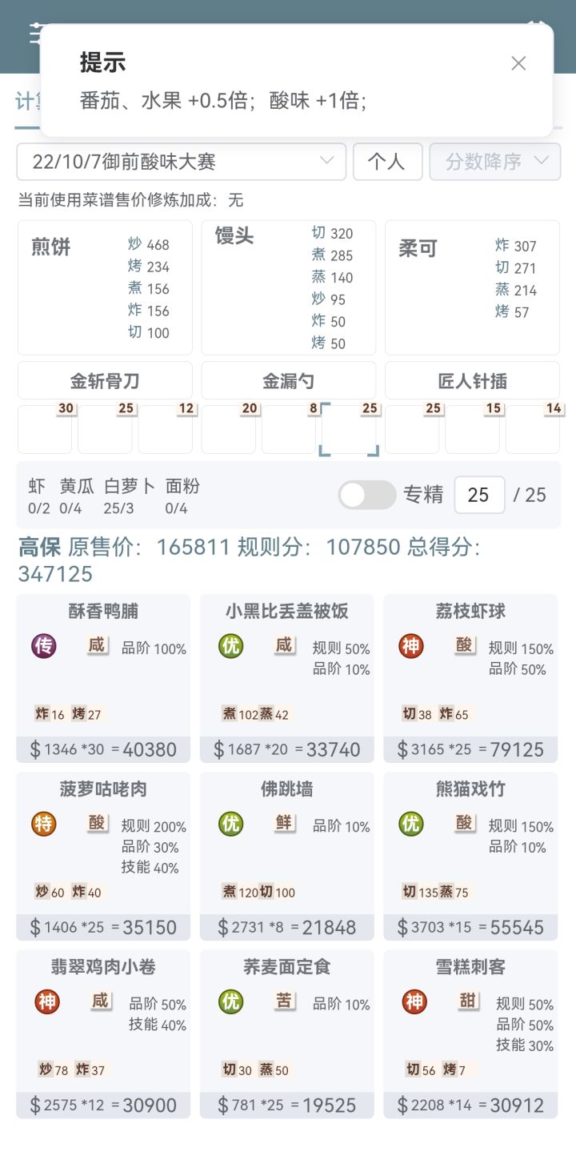576x1176 pixels.
Task: Toggle the 专精 switch
Action: point(367,495)
